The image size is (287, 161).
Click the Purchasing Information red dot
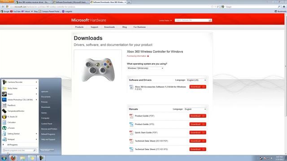(148, 56)
